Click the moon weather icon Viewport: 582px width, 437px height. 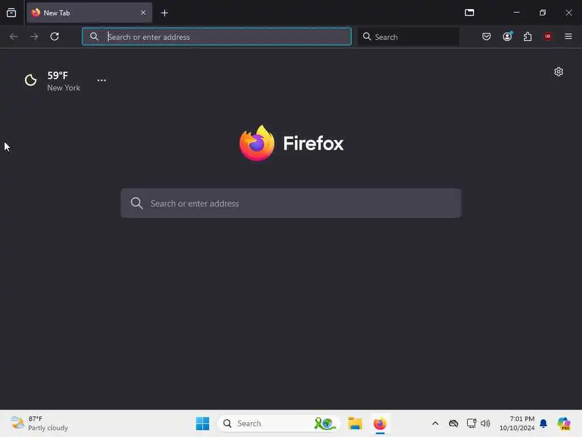(31, 80)
